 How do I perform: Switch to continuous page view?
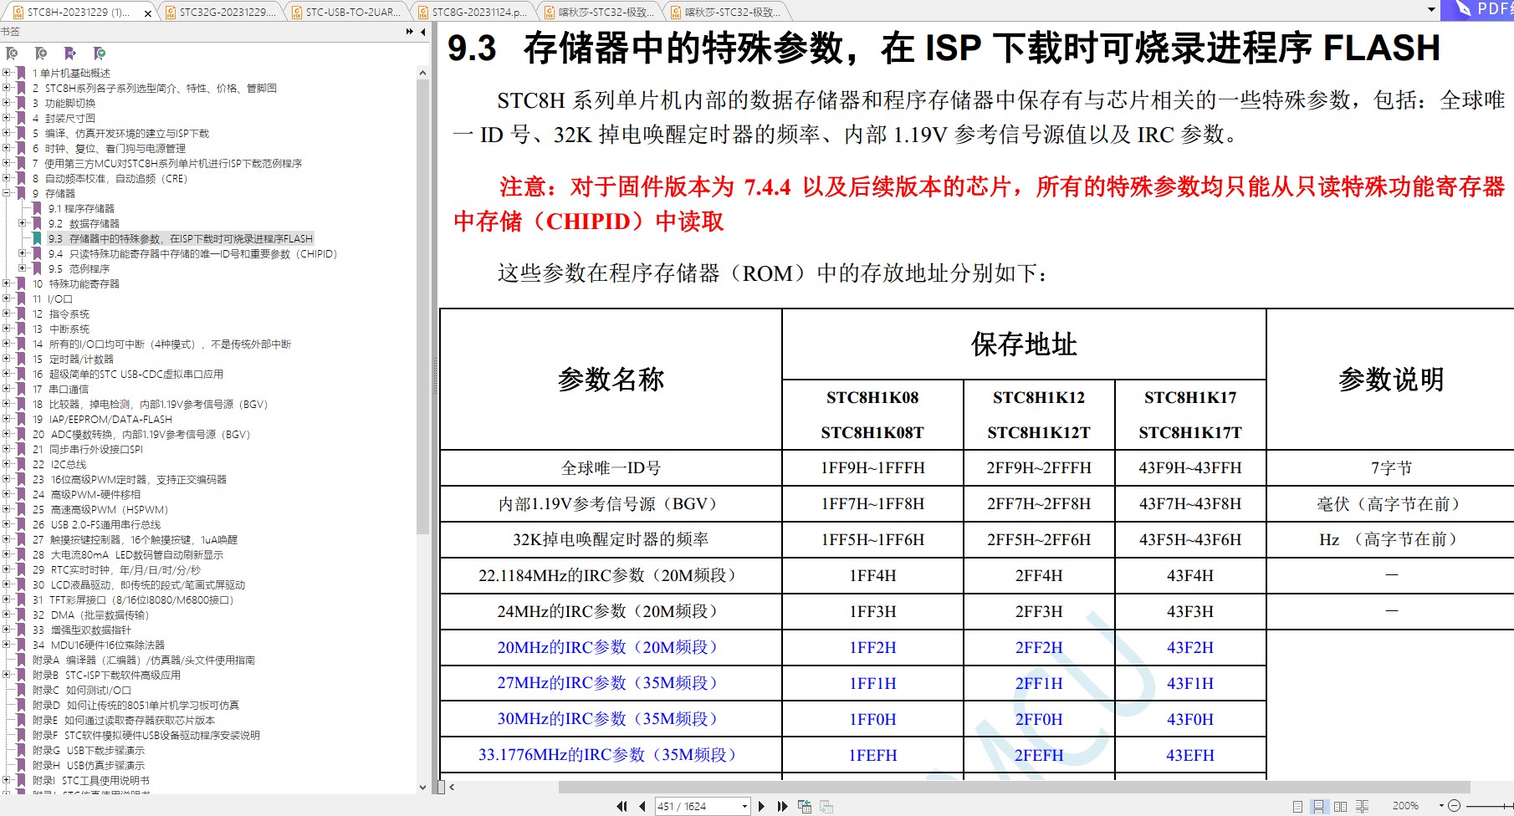coord(1318,806)
